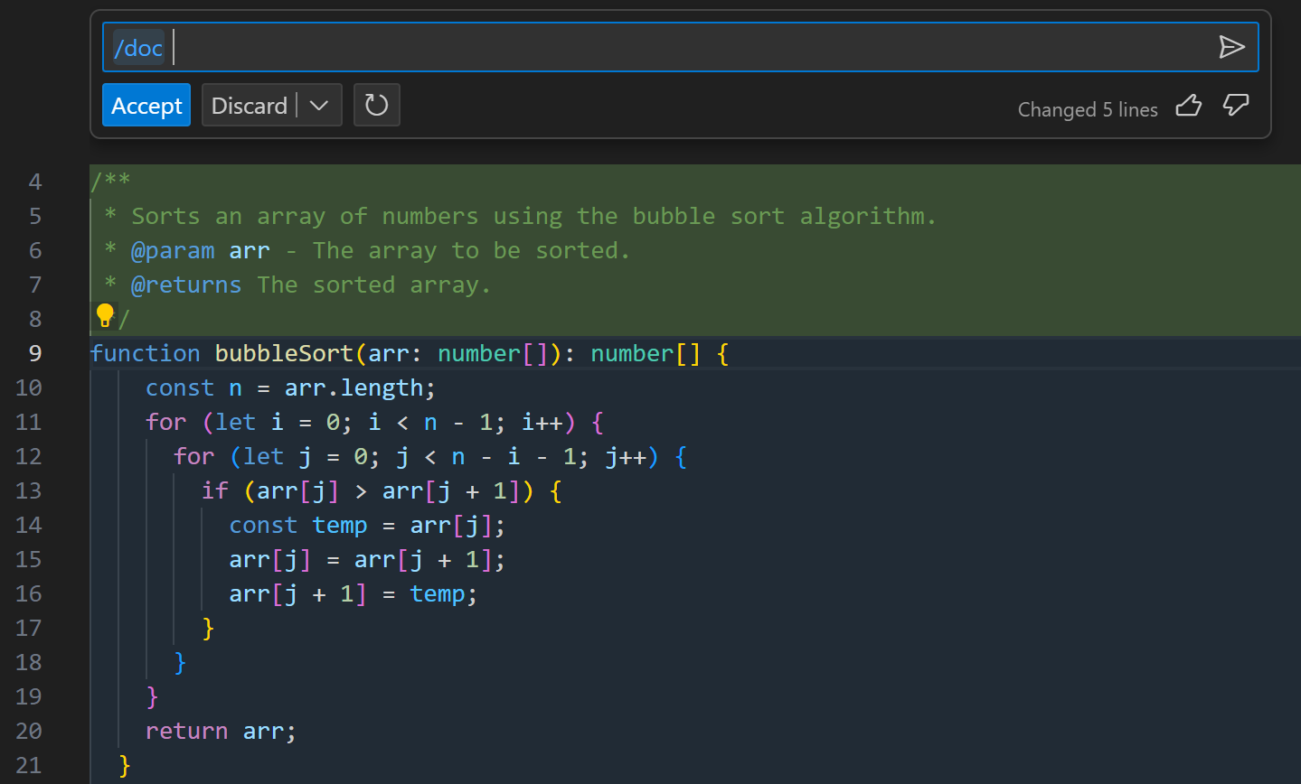The image size is (1301, 784).
Task: Click the @returns tag in the comment
Action: [186, 284]
